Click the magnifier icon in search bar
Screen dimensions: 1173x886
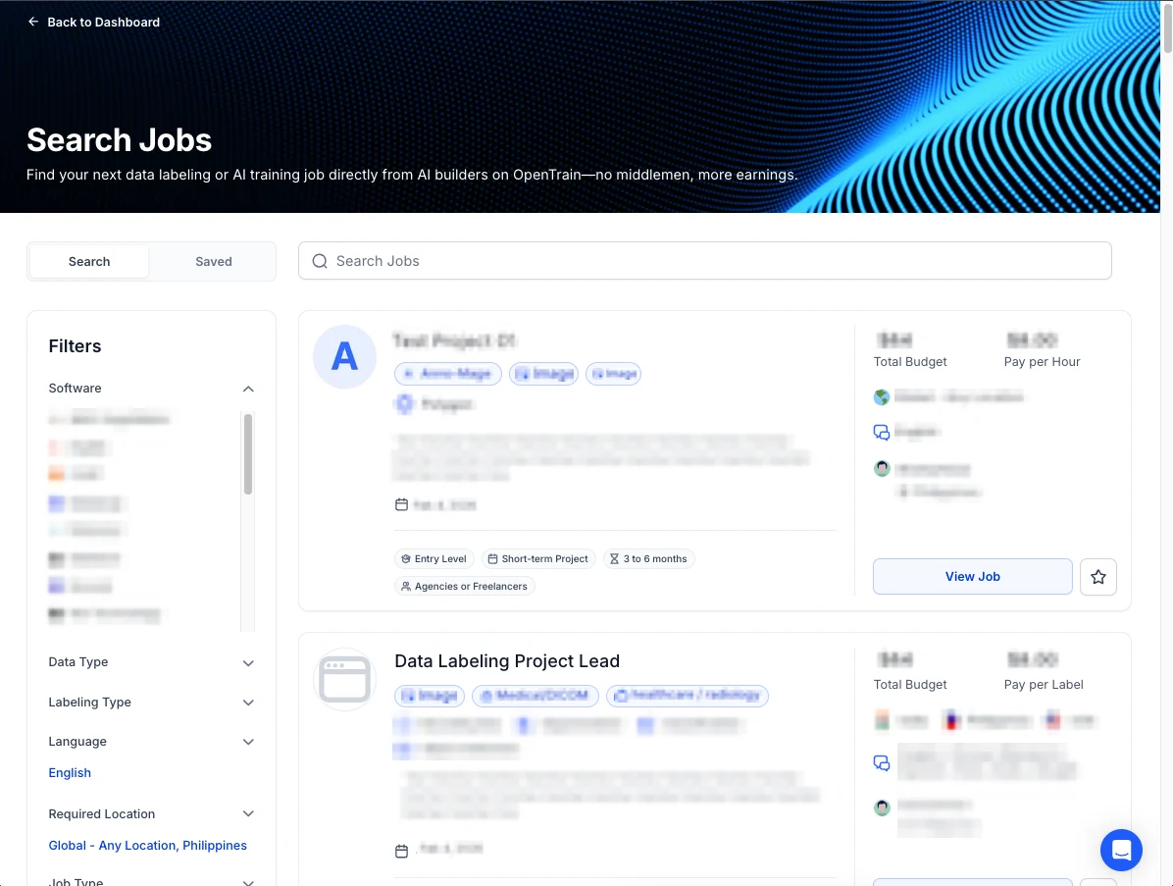pyautogui.click(x=320, y=260)
